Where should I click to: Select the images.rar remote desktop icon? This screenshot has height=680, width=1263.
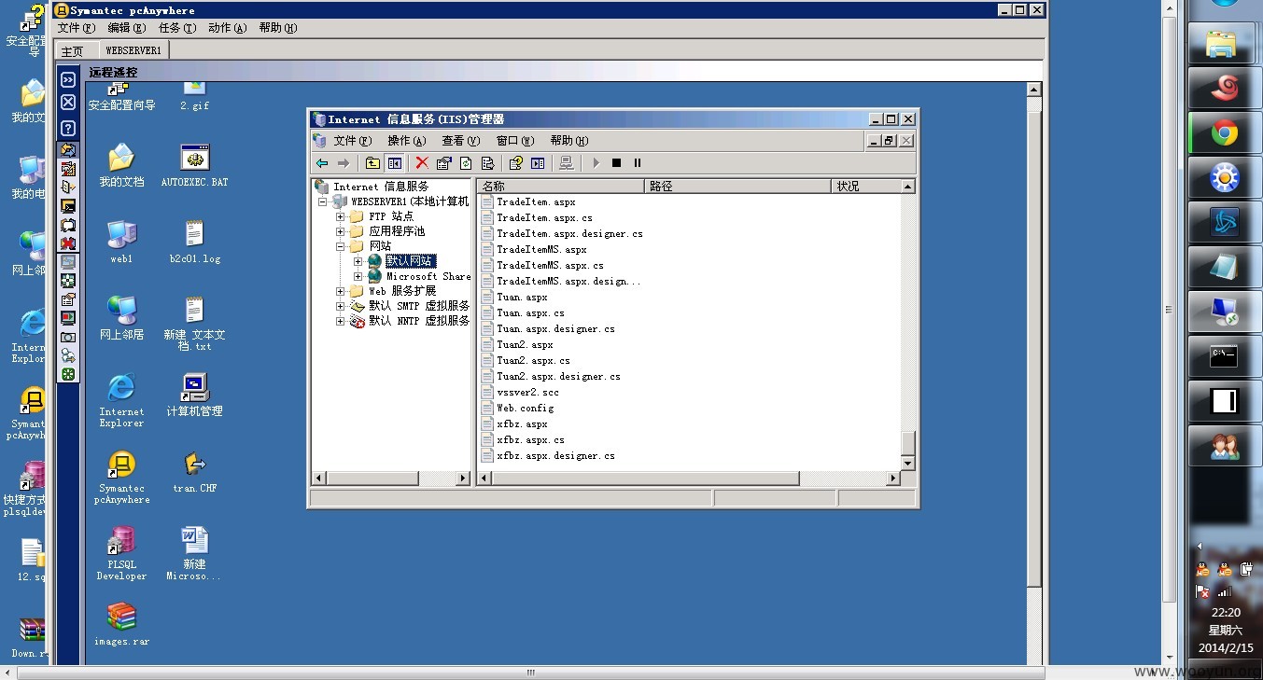[x=121, y=624]
